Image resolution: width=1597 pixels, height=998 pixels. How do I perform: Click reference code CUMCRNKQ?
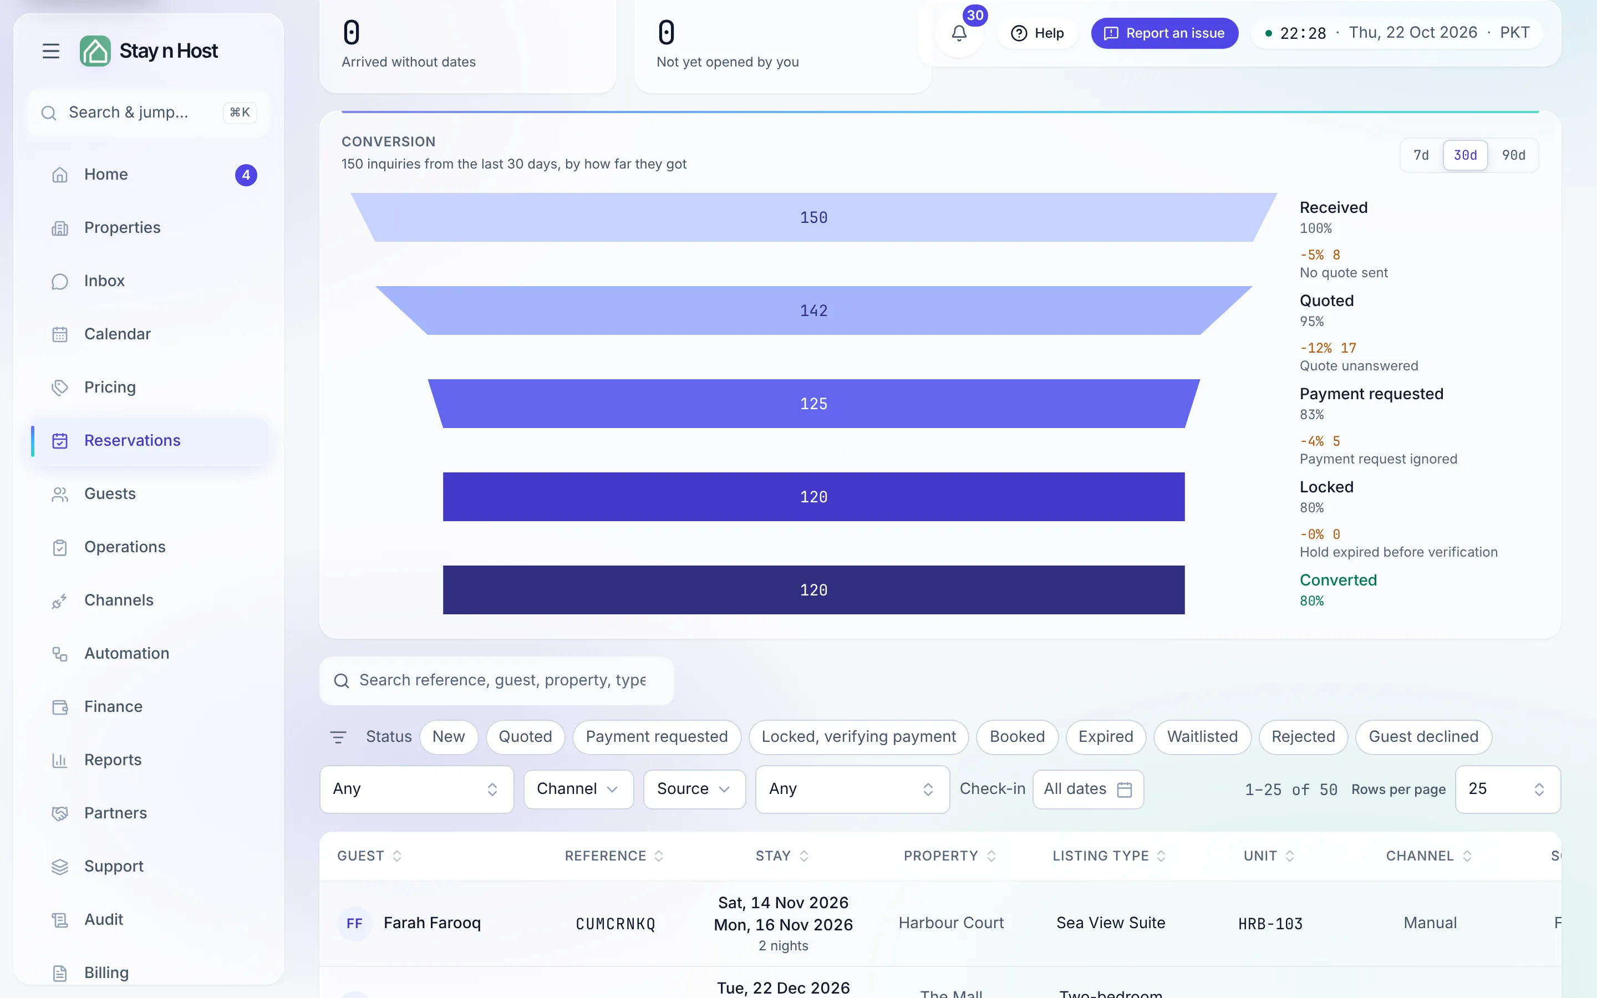(616, 923)
